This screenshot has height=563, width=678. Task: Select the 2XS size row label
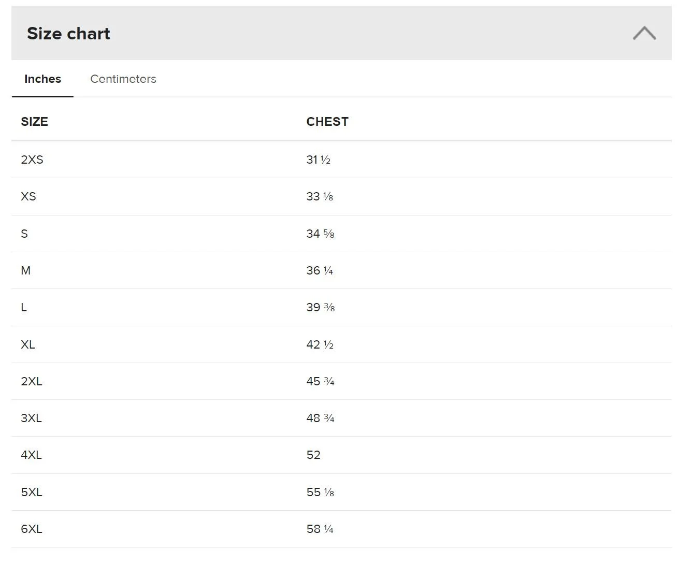(x=32, y=160)
